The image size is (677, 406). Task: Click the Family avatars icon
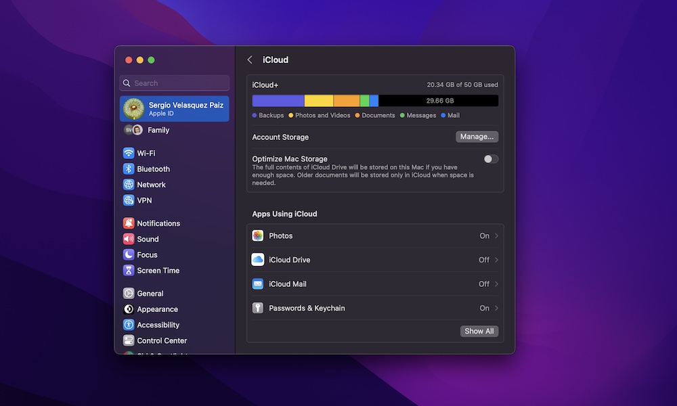click(x=133, y=130)
